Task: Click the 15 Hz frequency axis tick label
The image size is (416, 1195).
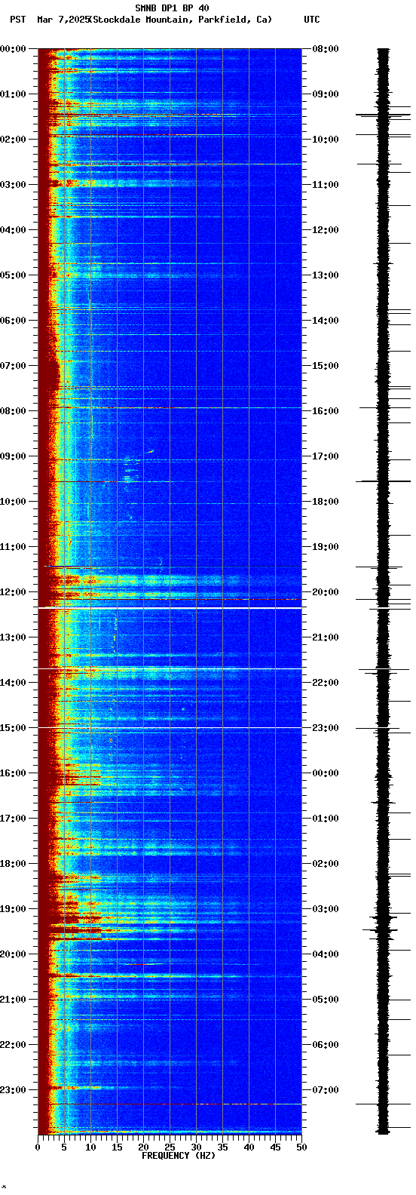Action: click(117, 1147)
